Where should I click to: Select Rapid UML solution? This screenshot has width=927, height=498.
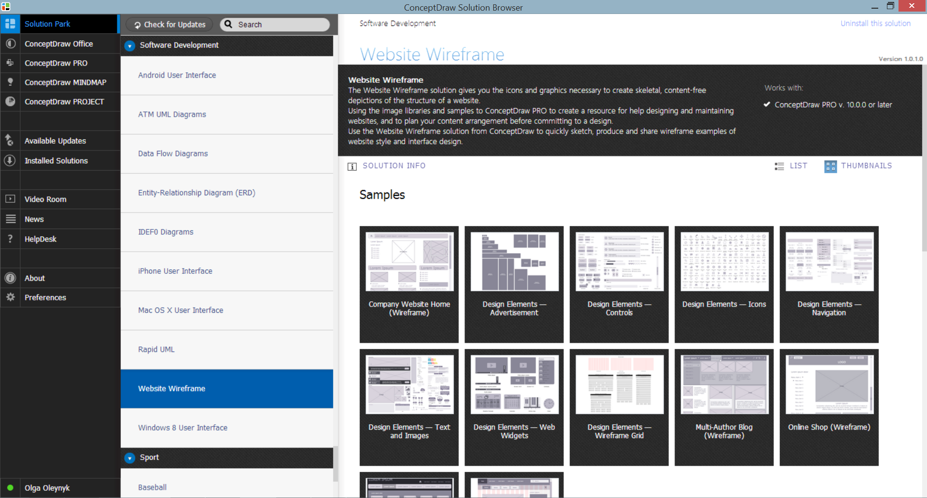point(227,350)
